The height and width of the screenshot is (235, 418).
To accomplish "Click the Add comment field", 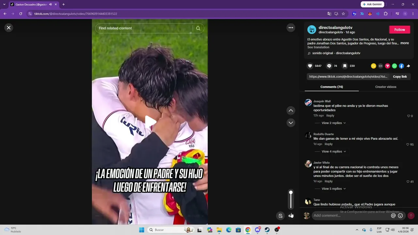I will (x=351, y=215).
